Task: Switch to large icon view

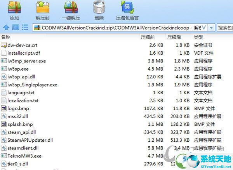Action: click(16, 28)
